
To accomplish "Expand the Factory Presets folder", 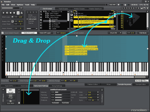I will pyautogui.click(x=46, y=15).
